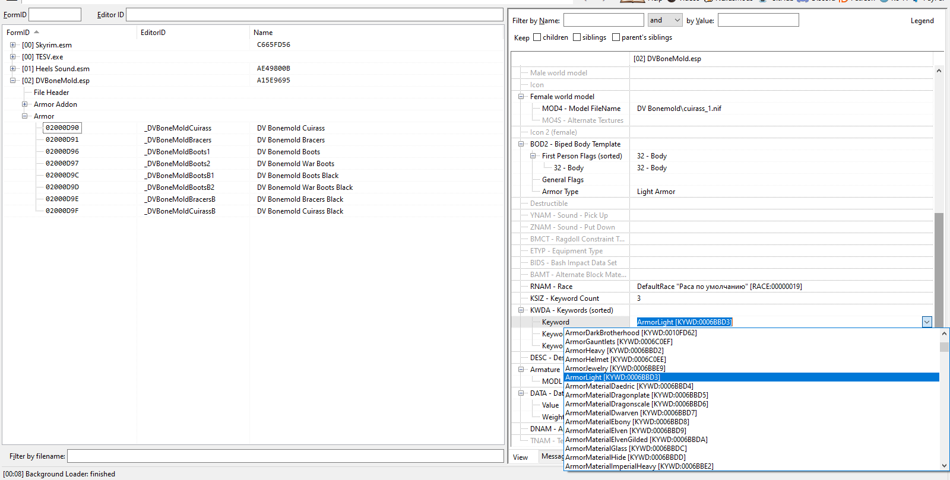Select highlighted ArmorLight list entry

(751, 377)
